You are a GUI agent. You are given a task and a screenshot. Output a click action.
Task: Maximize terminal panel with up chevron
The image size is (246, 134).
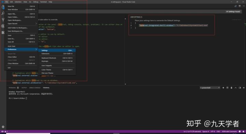pyautogui.click(x=235, y=88)
